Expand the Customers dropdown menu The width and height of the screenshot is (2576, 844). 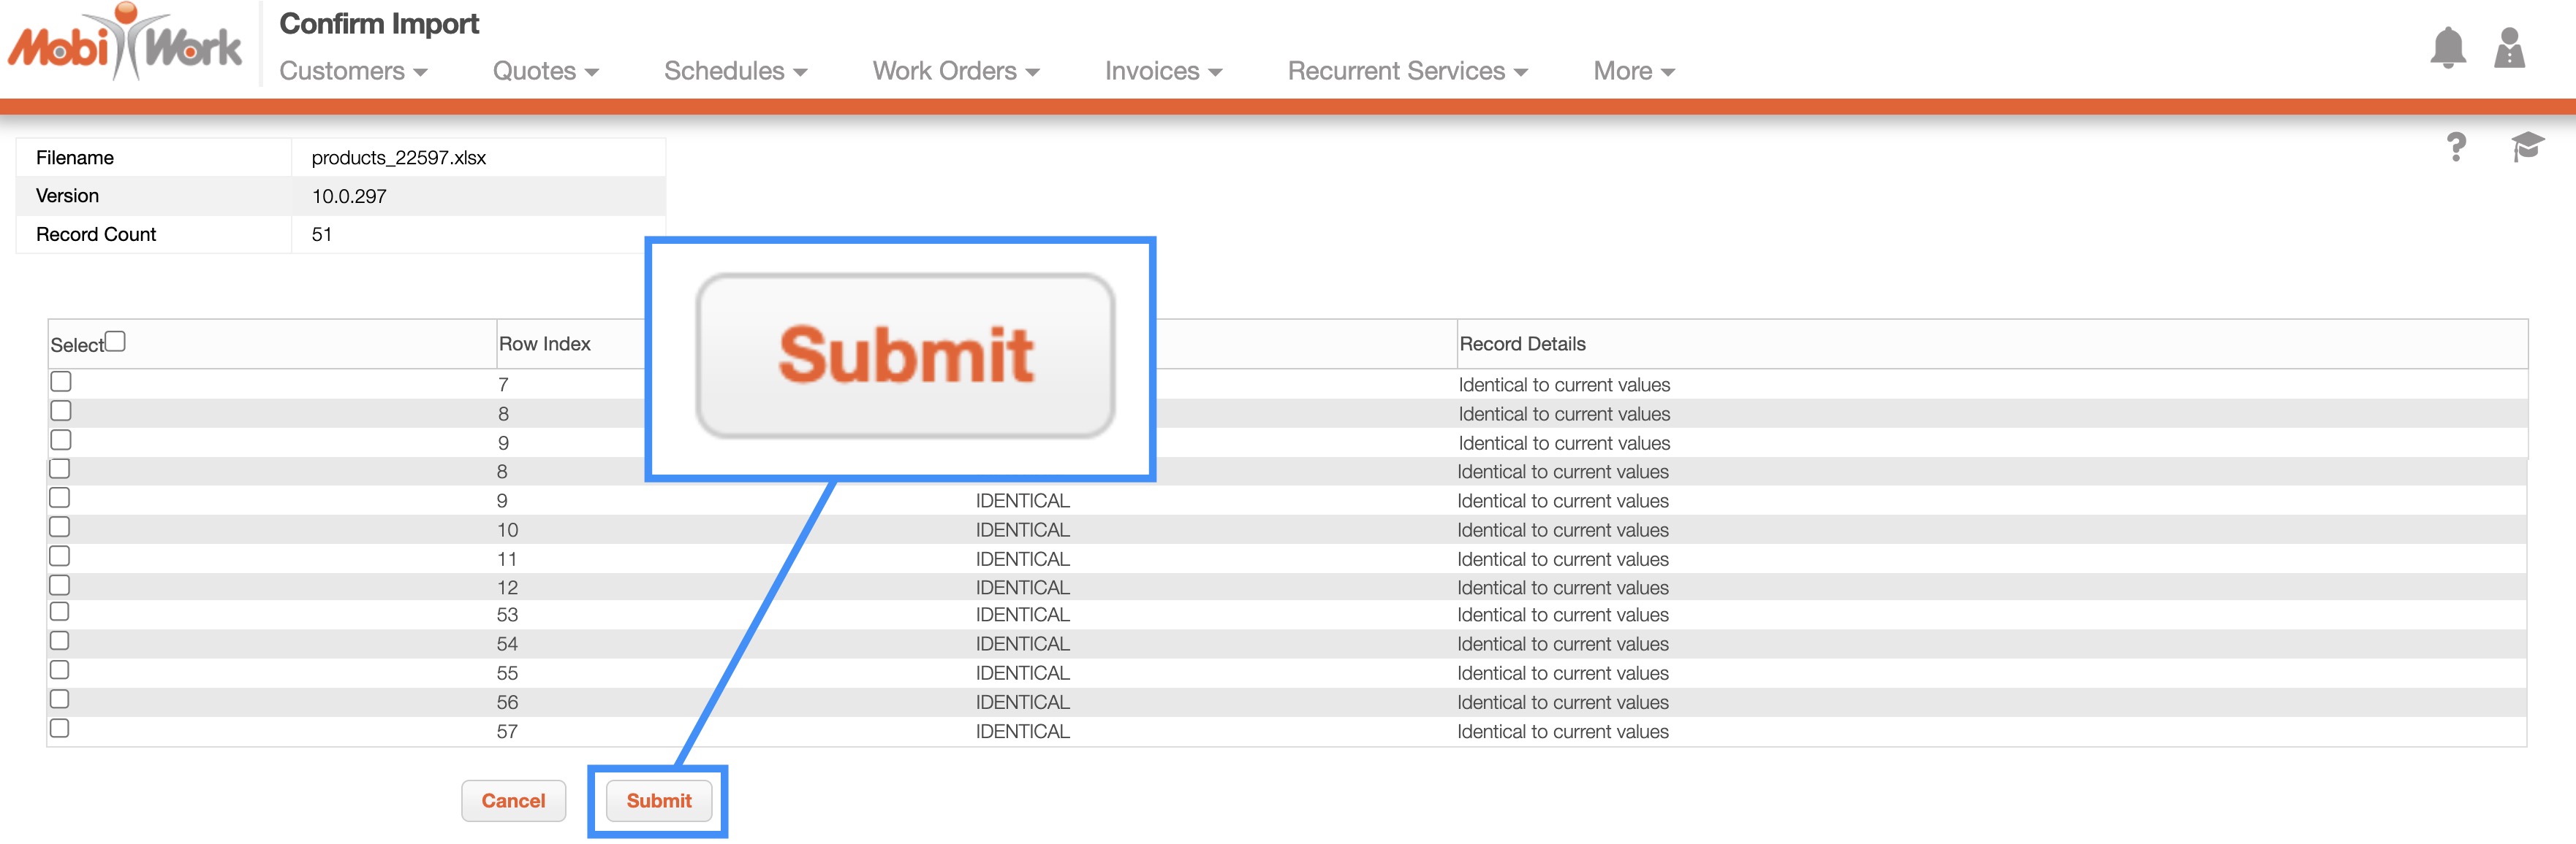point(353,71)
